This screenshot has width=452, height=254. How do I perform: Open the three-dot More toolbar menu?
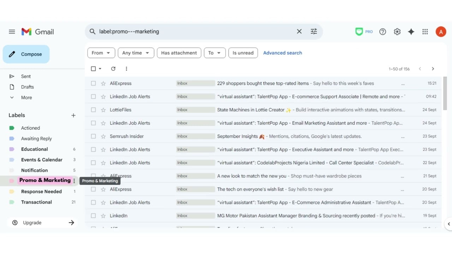126,68
